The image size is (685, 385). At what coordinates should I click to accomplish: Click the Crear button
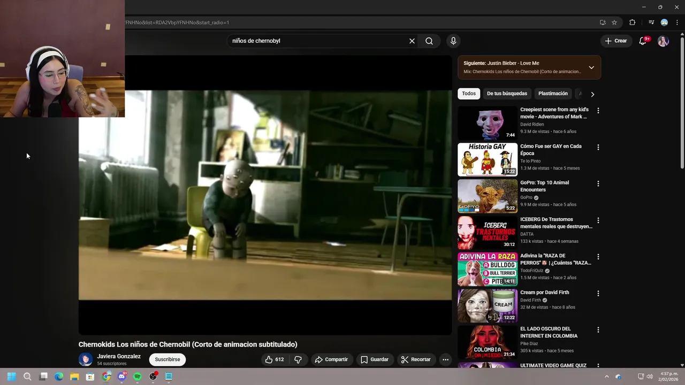(x=616, y=41)
